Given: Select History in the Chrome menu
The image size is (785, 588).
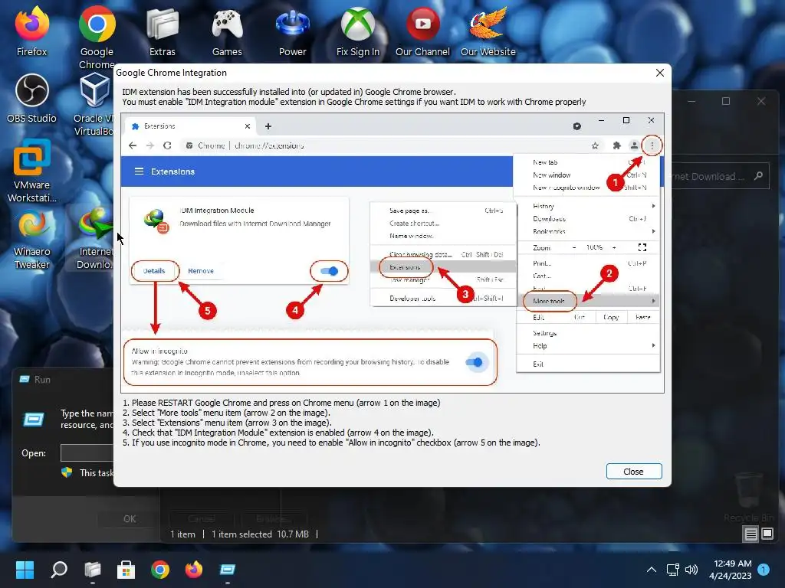Looking at the screenshot, I should (x=588, y=206).
